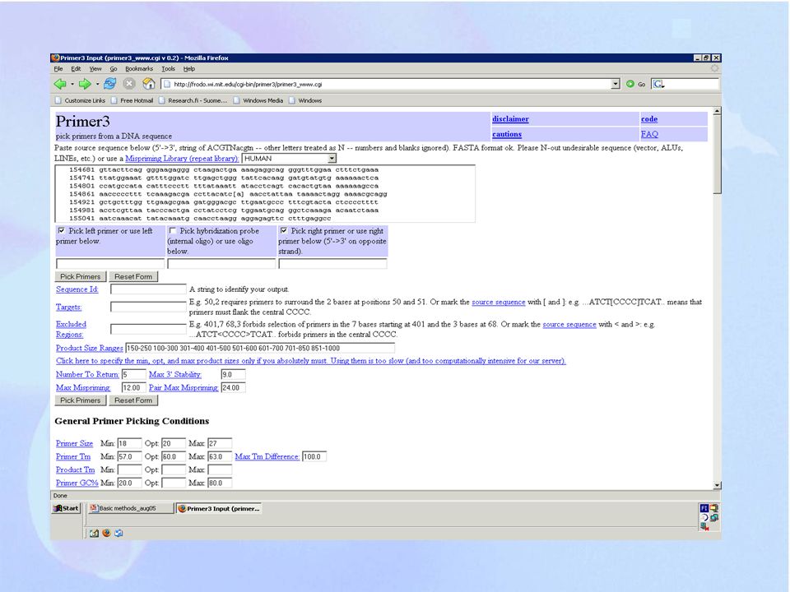Screen dimensions: 790x592
Task: Click the Max Tm Difference link
Action: point(267,456)
